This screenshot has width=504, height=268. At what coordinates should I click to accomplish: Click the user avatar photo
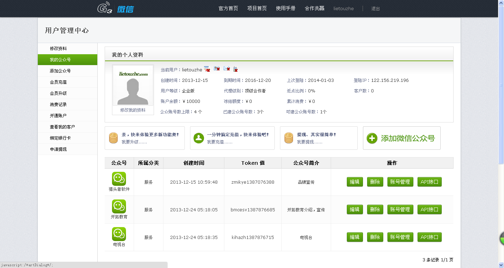(x=133, y=85)
